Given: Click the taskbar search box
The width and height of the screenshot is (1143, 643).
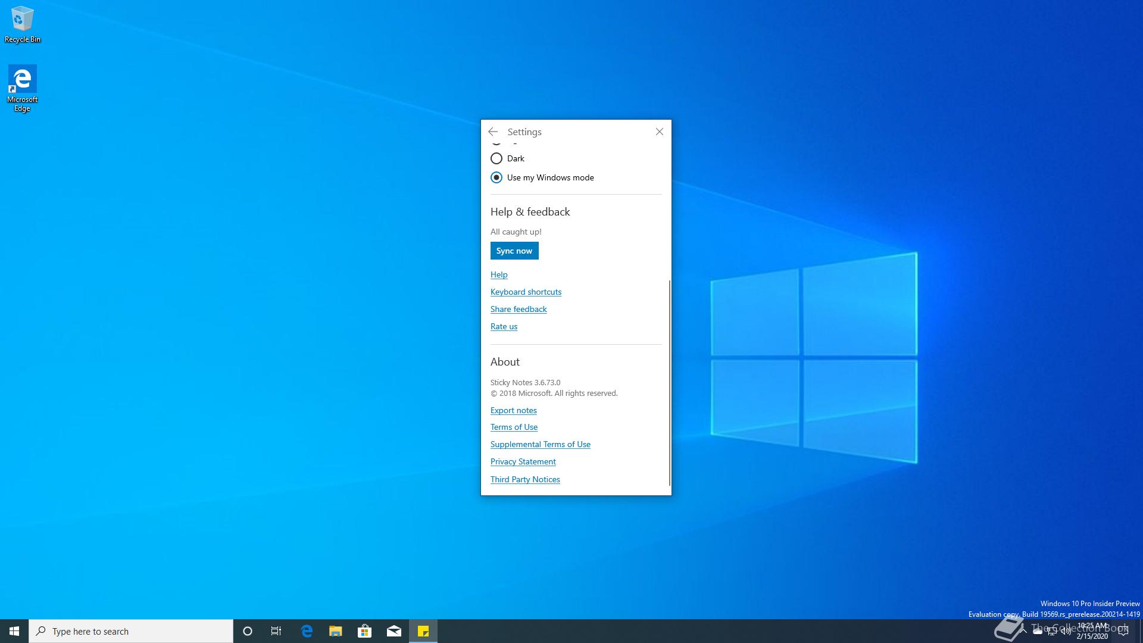Looking at the screenshot, I should point(131,631).
